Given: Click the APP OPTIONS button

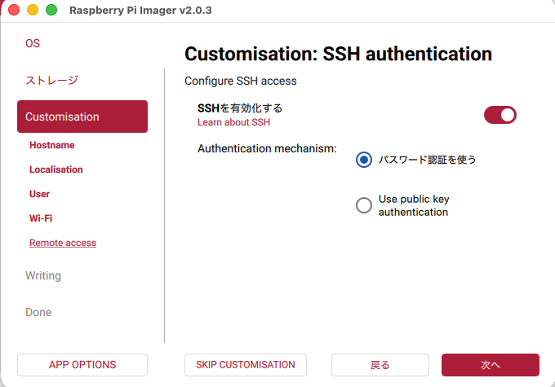Looking at the screenshot, I should pyautogui.click(x=82, y=365).
